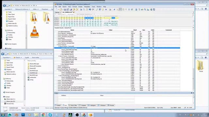Open the enum type value dropdown in the selected row
Viewport: 209px width, 117px height.
[130, 48]
